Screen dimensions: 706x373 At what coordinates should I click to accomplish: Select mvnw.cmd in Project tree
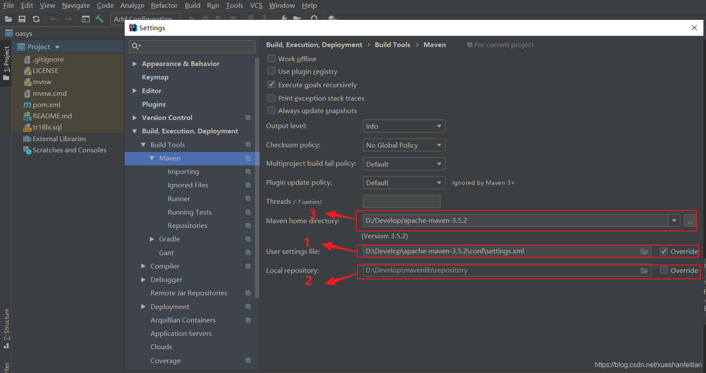point(50,93)
